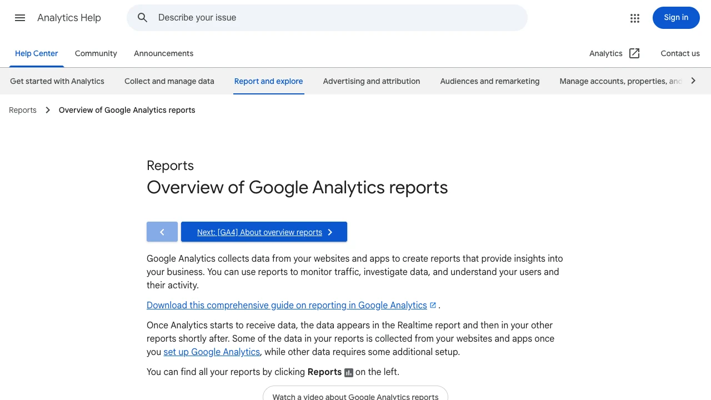Open the set up Google Analytics link

pos(212,352)
